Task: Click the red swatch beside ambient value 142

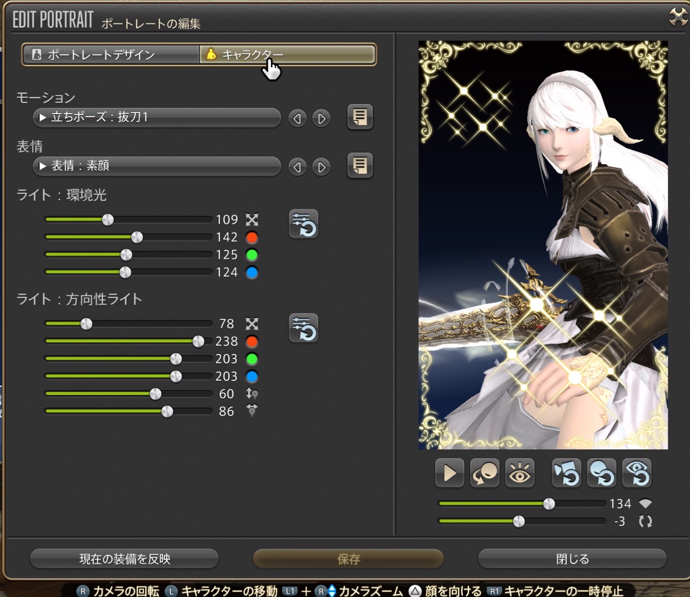Action: coord(252,238)
